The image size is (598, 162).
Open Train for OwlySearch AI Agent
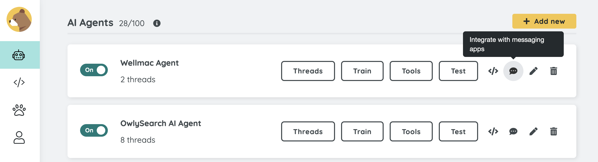[362, 131]
